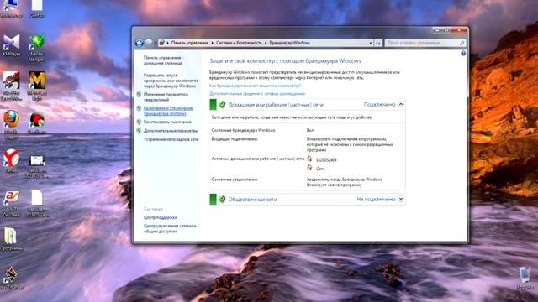This screenshot has height=302, width=538.
Task: Launch Yandex browser from the desktop
Action: [11, 161]
